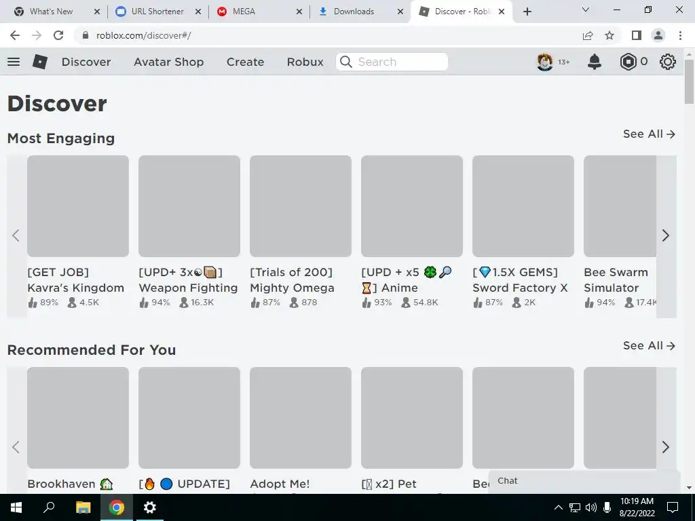The width and height of the screenshot is (695, 521).
Task: Open the Roblox hamburger navigation menu
Action: (14, 62)
